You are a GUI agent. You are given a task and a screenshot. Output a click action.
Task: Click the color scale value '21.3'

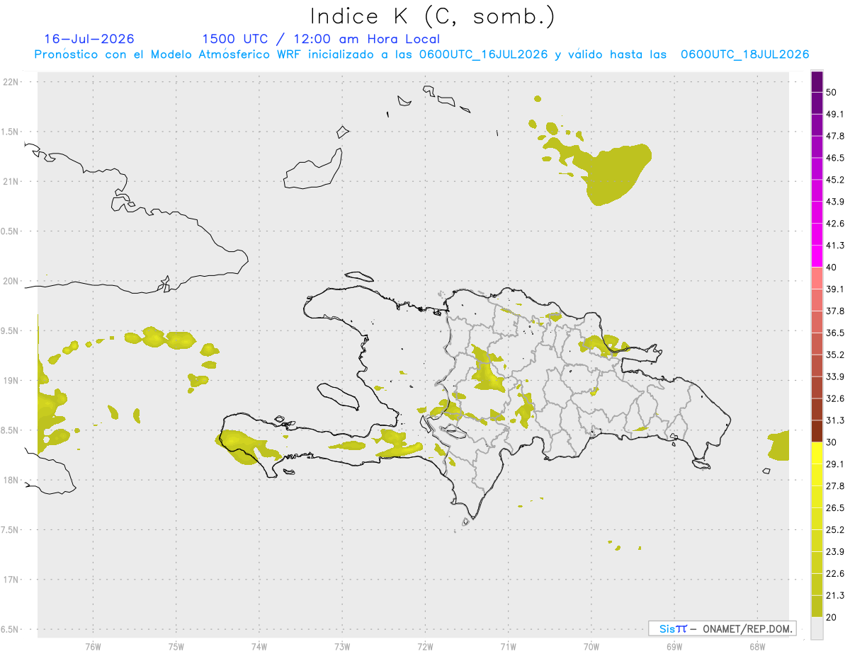(835, 596)
